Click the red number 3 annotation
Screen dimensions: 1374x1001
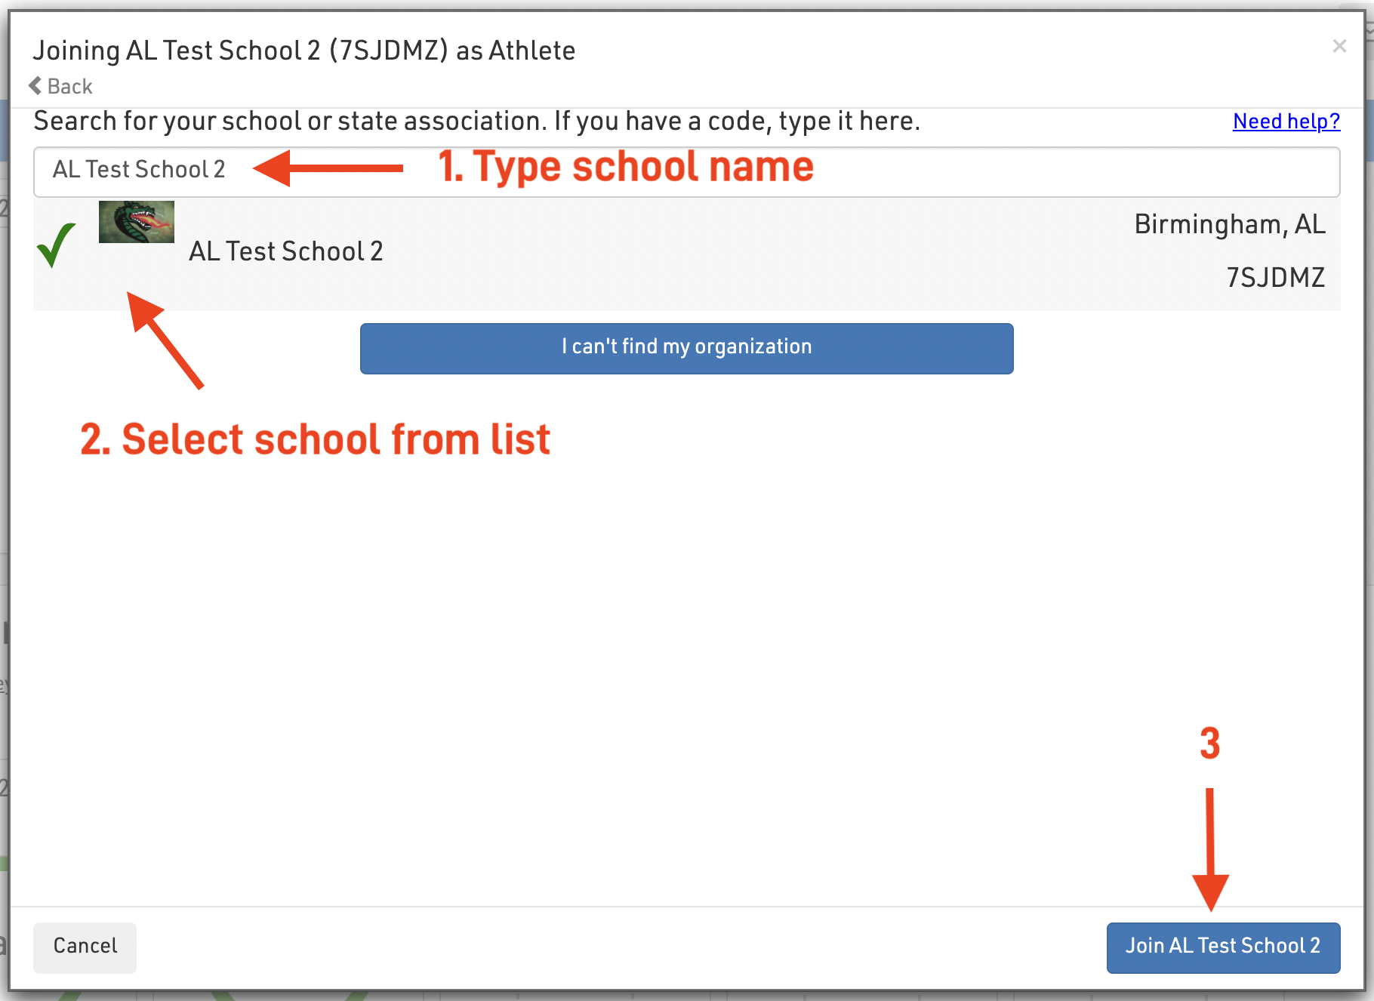pyautogui.click(x=1209, y=744)
